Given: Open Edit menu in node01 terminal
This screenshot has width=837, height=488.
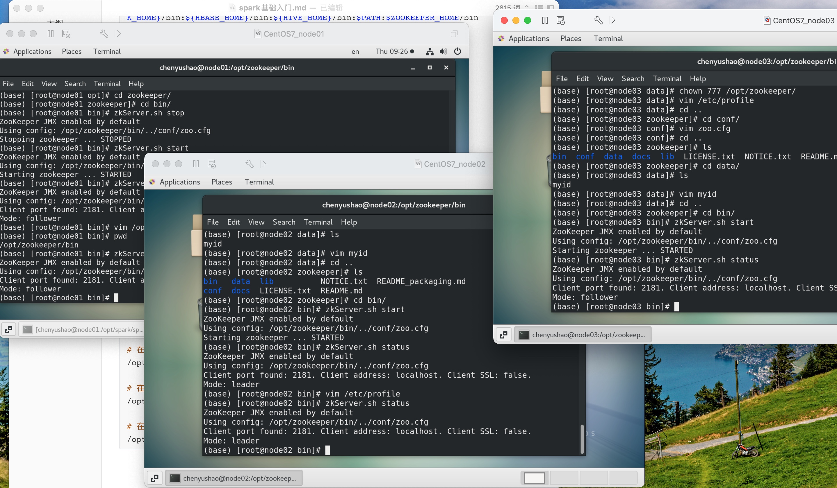Looking at the screenshot, I should 28,84.
